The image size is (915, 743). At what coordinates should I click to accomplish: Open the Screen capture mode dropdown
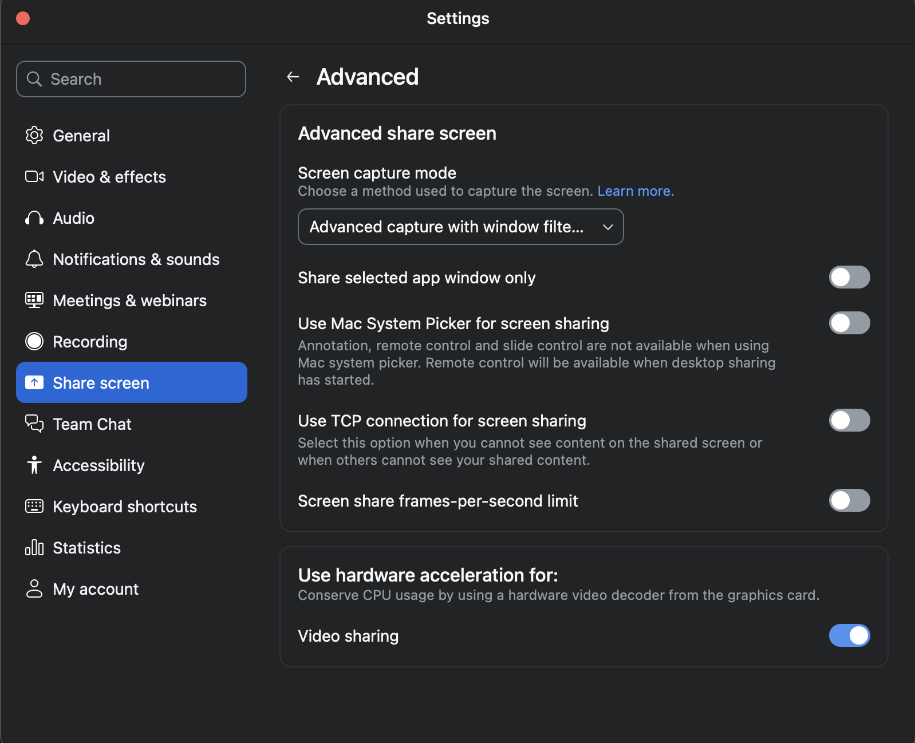click(x=460, y=227)
